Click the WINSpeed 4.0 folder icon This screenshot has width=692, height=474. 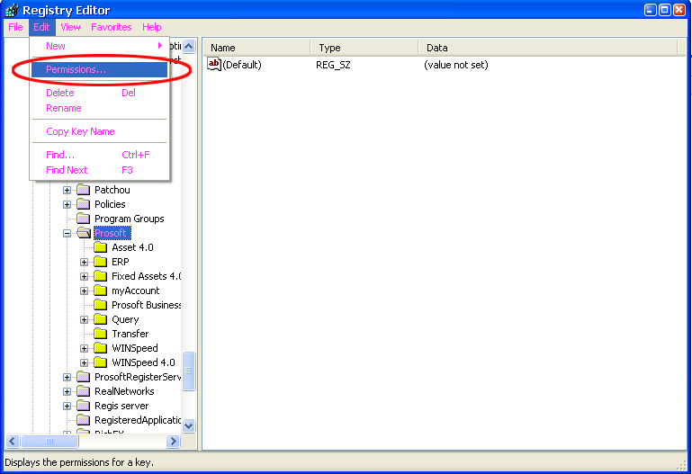101,362
